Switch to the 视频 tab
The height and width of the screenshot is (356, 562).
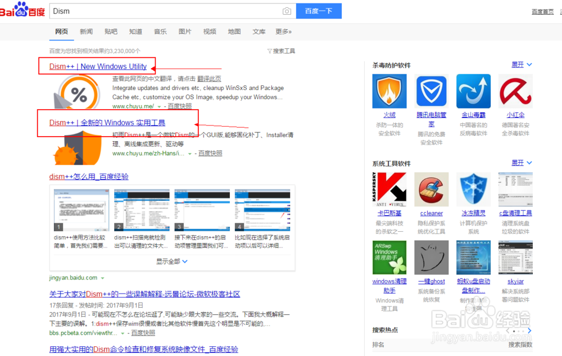click(210, 31)
